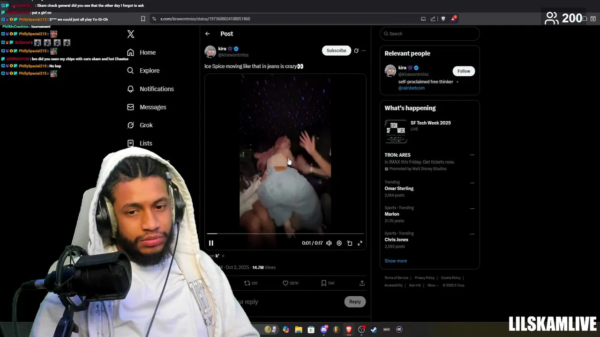Image resolution: width=600 pixels, height=337 pixels.
Task: Open the Ads info footer link
Action: click(x=415, y=286)
